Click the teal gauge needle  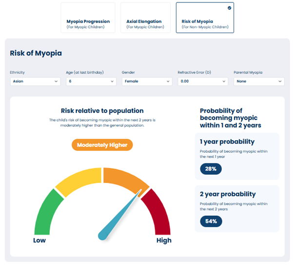coord(119,215)
